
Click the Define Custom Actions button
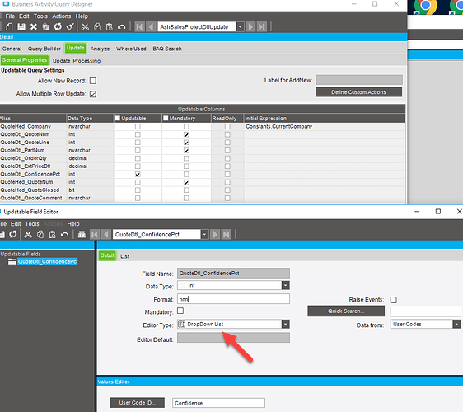pos(358,92)
